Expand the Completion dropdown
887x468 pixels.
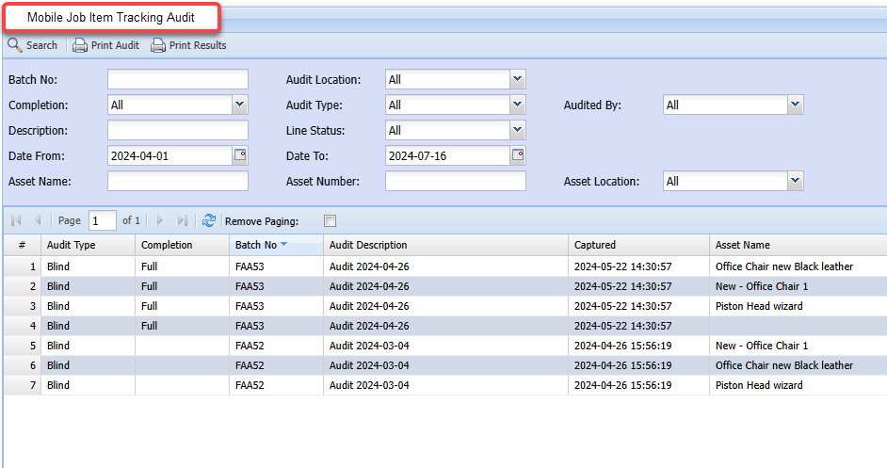[239, 105]
